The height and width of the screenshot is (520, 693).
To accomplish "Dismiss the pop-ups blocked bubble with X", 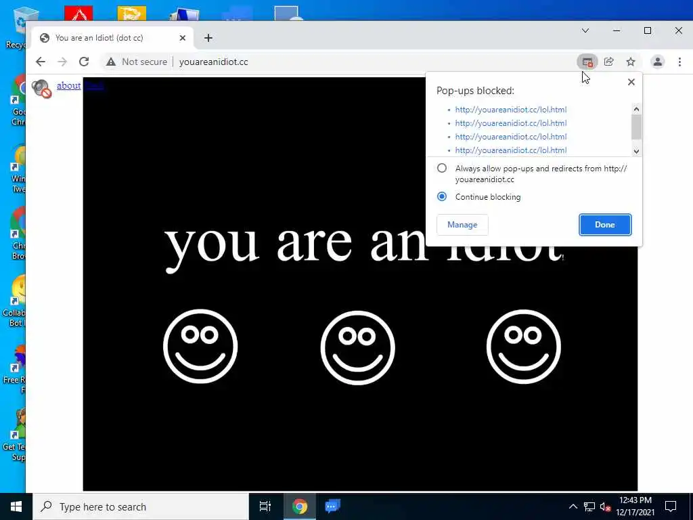I will point(631,82).
